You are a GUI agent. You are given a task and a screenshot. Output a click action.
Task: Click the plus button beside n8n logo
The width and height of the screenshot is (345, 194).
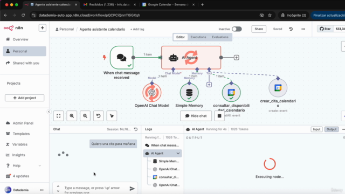pos(42,28)
